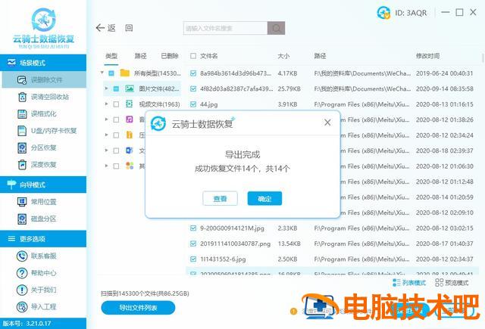
Task: Uncheck file 4f82d03a82387c7afa439 checkbox
Action: point(193,89)
